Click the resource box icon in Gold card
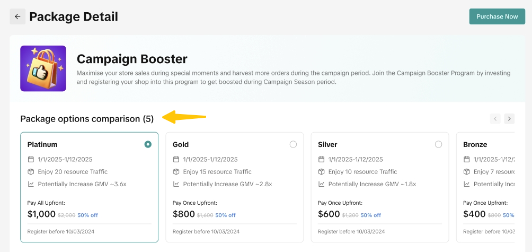Viewport: 532px width, 252px height. click(x=176, y=172)
